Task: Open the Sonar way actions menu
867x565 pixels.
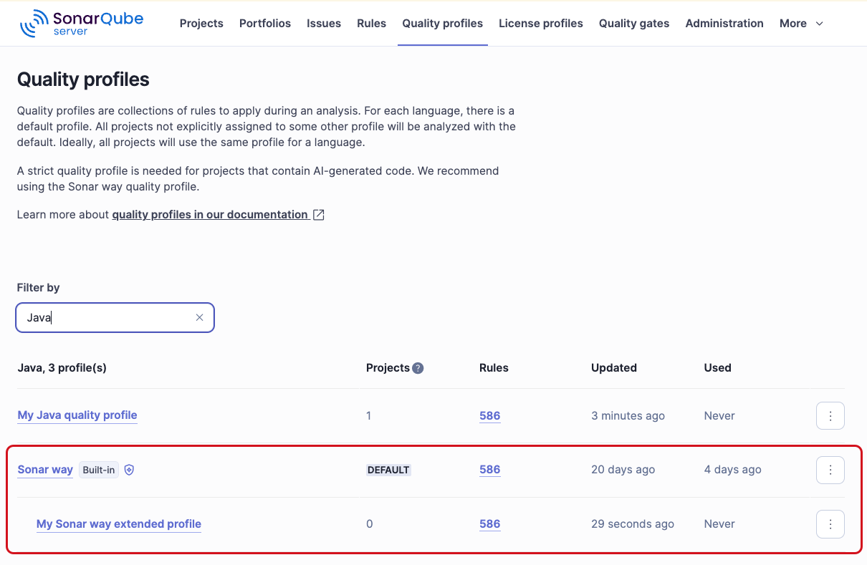Action: (830, 470)
